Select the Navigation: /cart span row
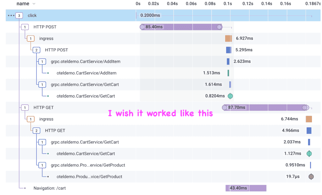Viewport: 322px width, 195px height. point(49,188)
